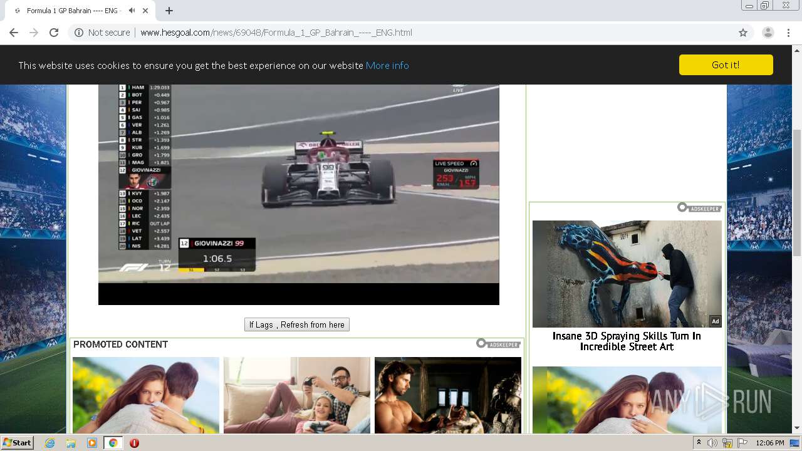Click If Lags, Refresh from here button
The image size is (802, 451).
(x=297, y=324)
